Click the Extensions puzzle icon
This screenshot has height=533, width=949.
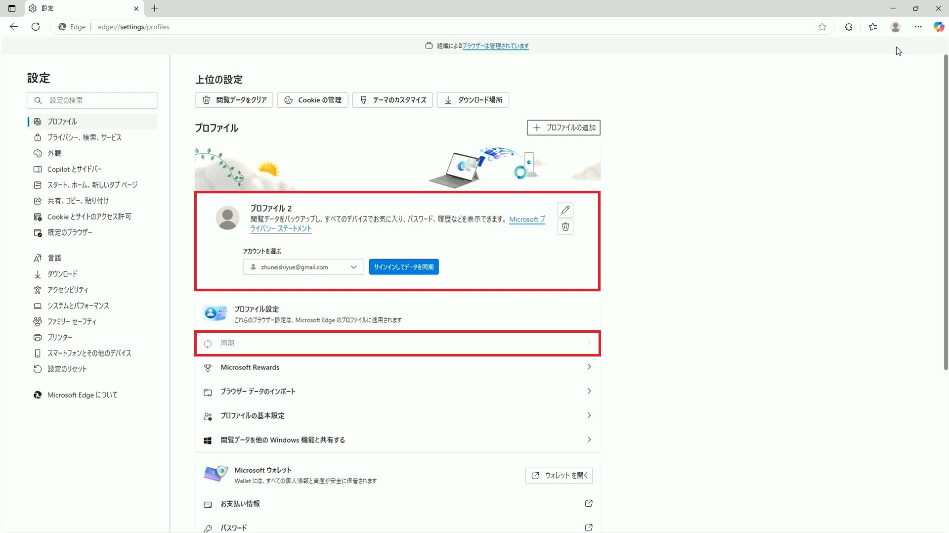849,27
